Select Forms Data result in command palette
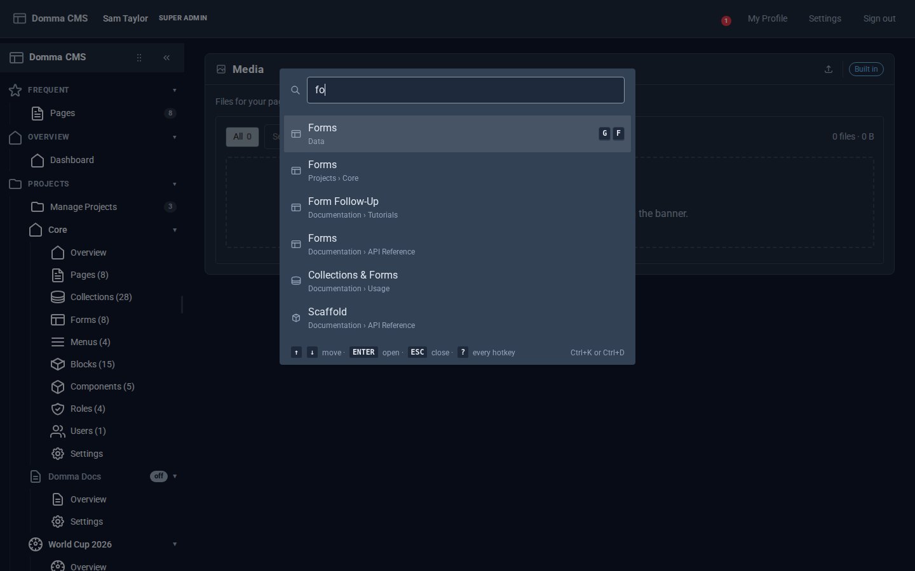The width and height of the screenshot is (915, 571). pos(457,134)
